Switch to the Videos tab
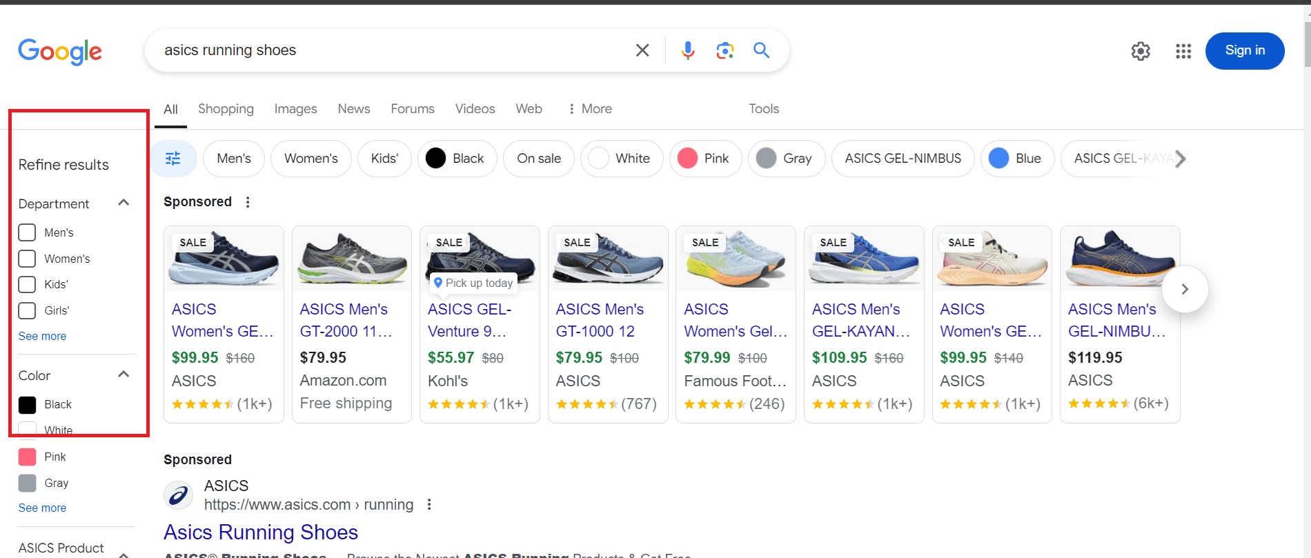Screen dimensions: 1311x558 [x=475, y=109]
